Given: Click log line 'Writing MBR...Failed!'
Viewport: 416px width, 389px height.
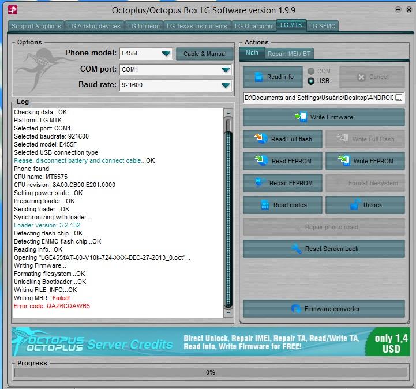Looking at the screenshot, I should point(42,298).
